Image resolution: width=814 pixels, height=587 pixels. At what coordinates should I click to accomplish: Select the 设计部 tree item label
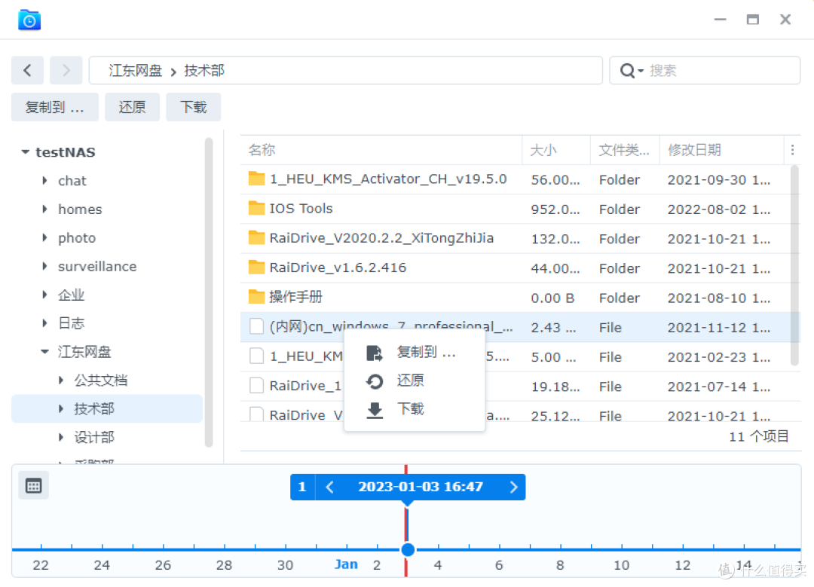[94, 438]
